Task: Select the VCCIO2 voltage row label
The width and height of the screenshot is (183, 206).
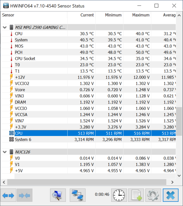Action: coord(22,83)
